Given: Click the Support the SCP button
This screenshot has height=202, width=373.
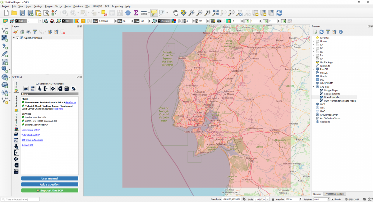Looking at the screenshot, I should [x=50, y=190].
